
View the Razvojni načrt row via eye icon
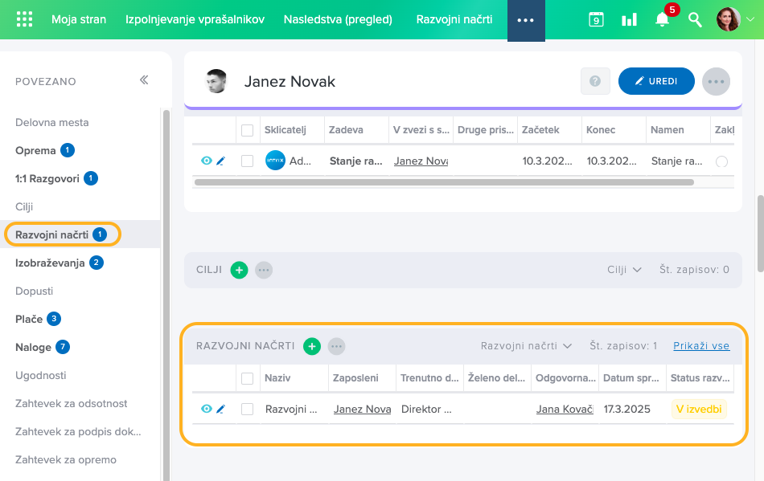tap(207, 409)
